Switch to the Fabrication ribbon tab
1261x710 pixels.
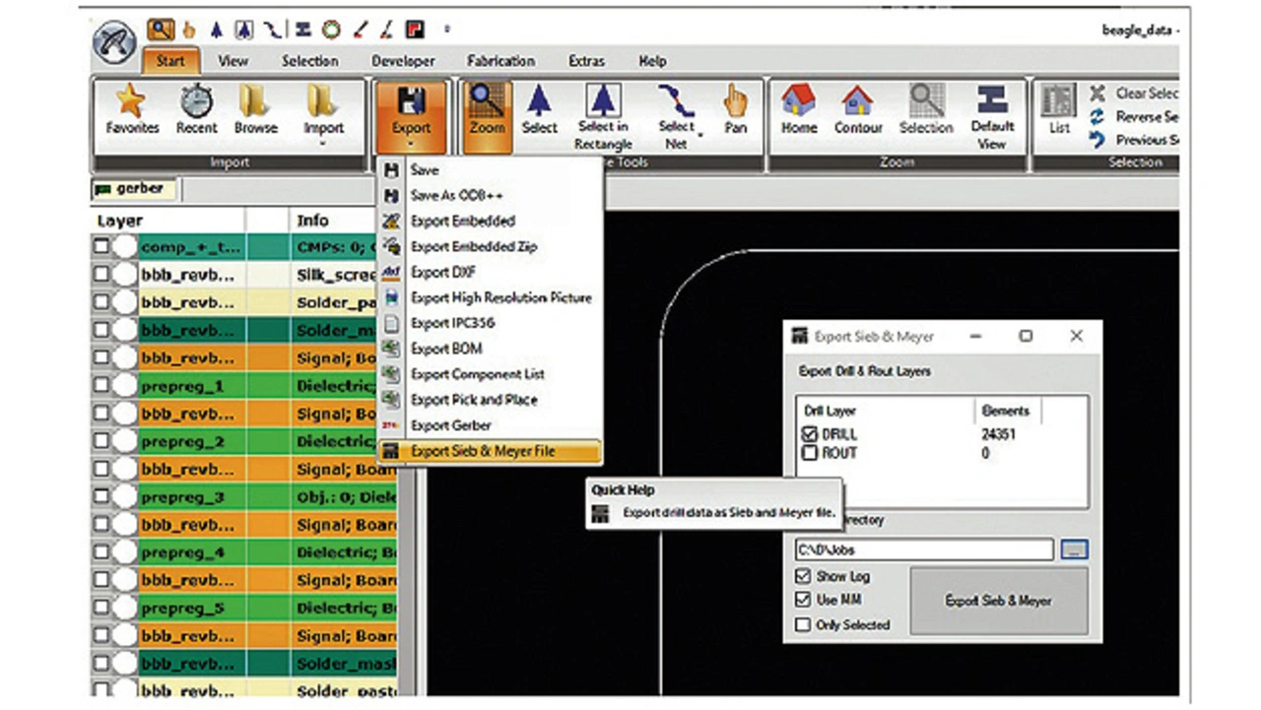point(500,61)
